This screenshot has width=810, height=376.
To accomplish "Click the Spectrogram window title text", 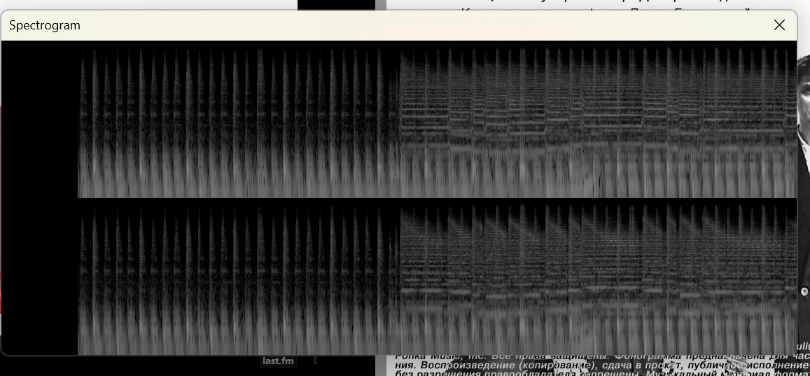I will coord(45,26).
